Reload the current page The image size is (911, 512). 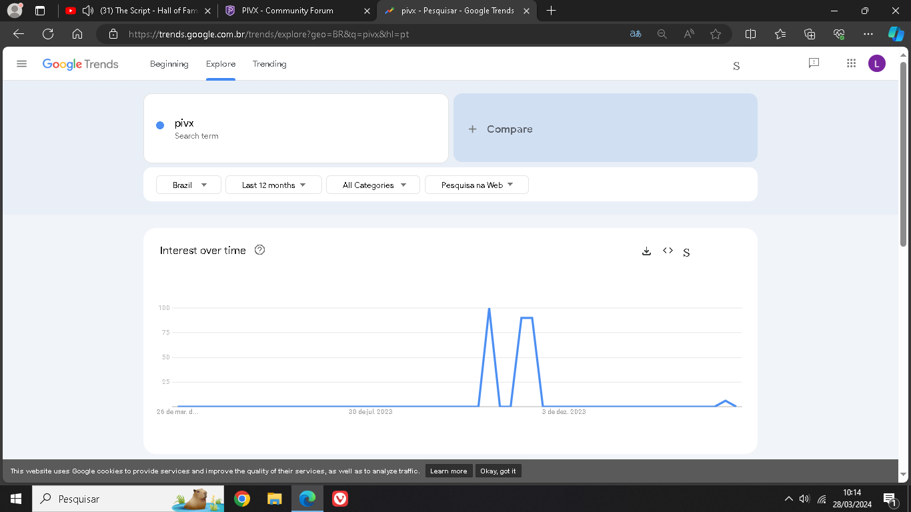(x=48, y=34)
